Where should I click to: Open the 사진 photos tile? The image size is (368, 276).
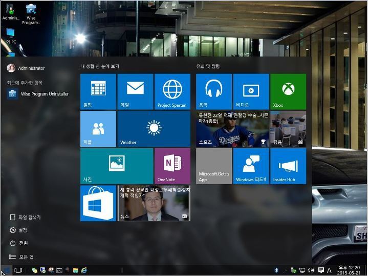coord(117,166)
